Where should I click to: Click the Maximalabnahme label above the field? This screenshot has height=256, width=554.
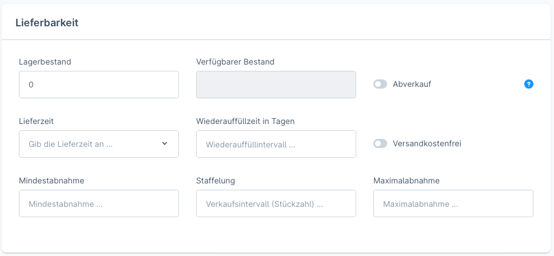[406, 181]
